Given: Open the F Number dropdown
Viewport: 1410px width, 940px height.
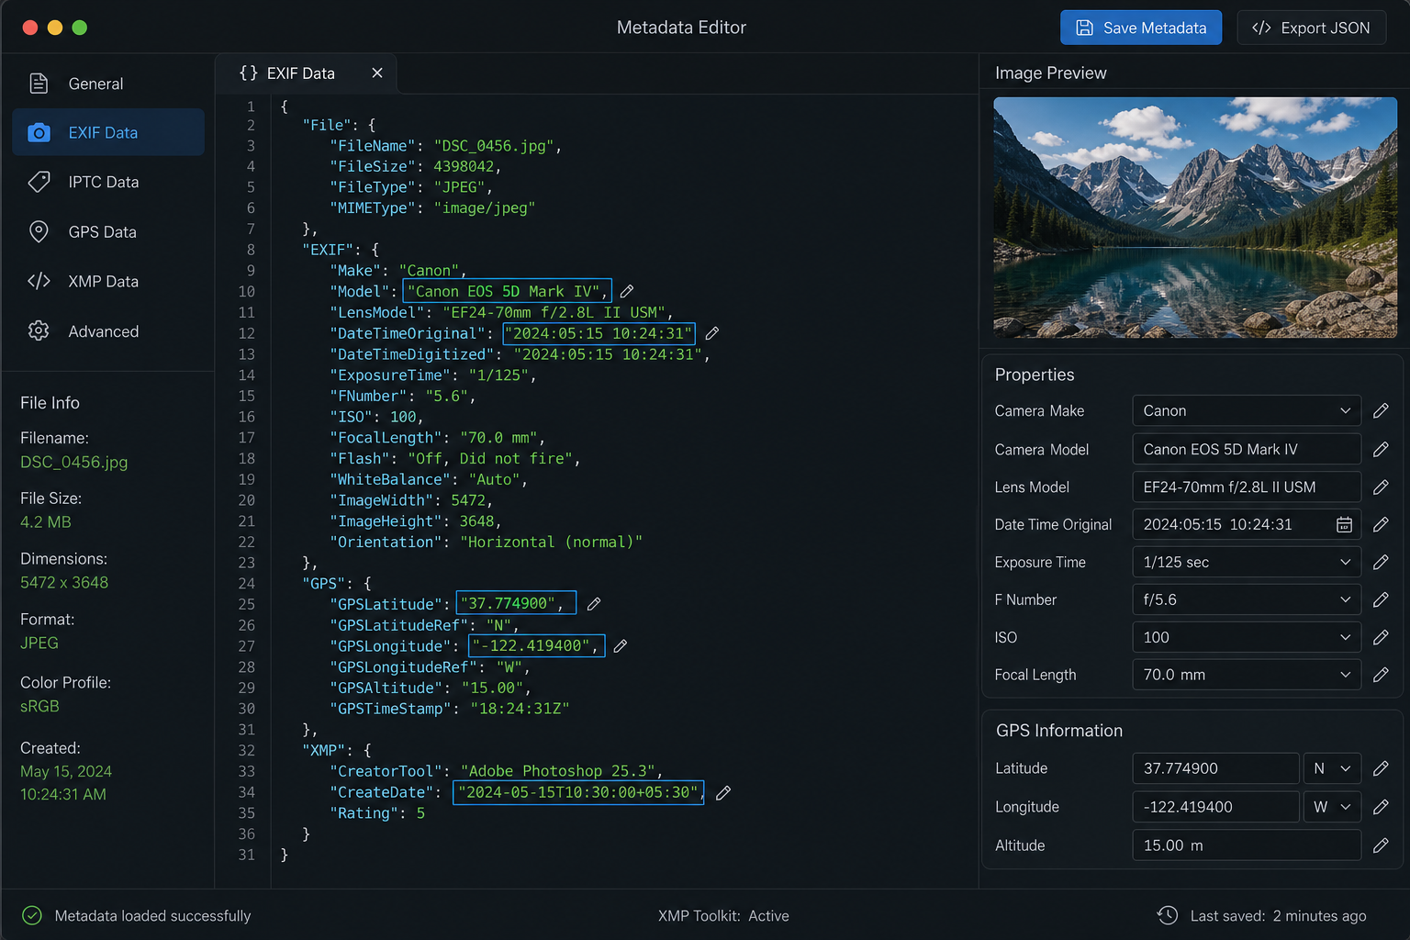Looking at the screenshot, I should coord(1247,599).
